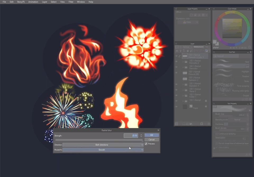Hide the Paper layer

(176, 107)
